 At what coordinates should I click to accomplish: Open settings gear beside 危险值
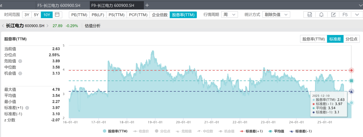tap(20, 61)
